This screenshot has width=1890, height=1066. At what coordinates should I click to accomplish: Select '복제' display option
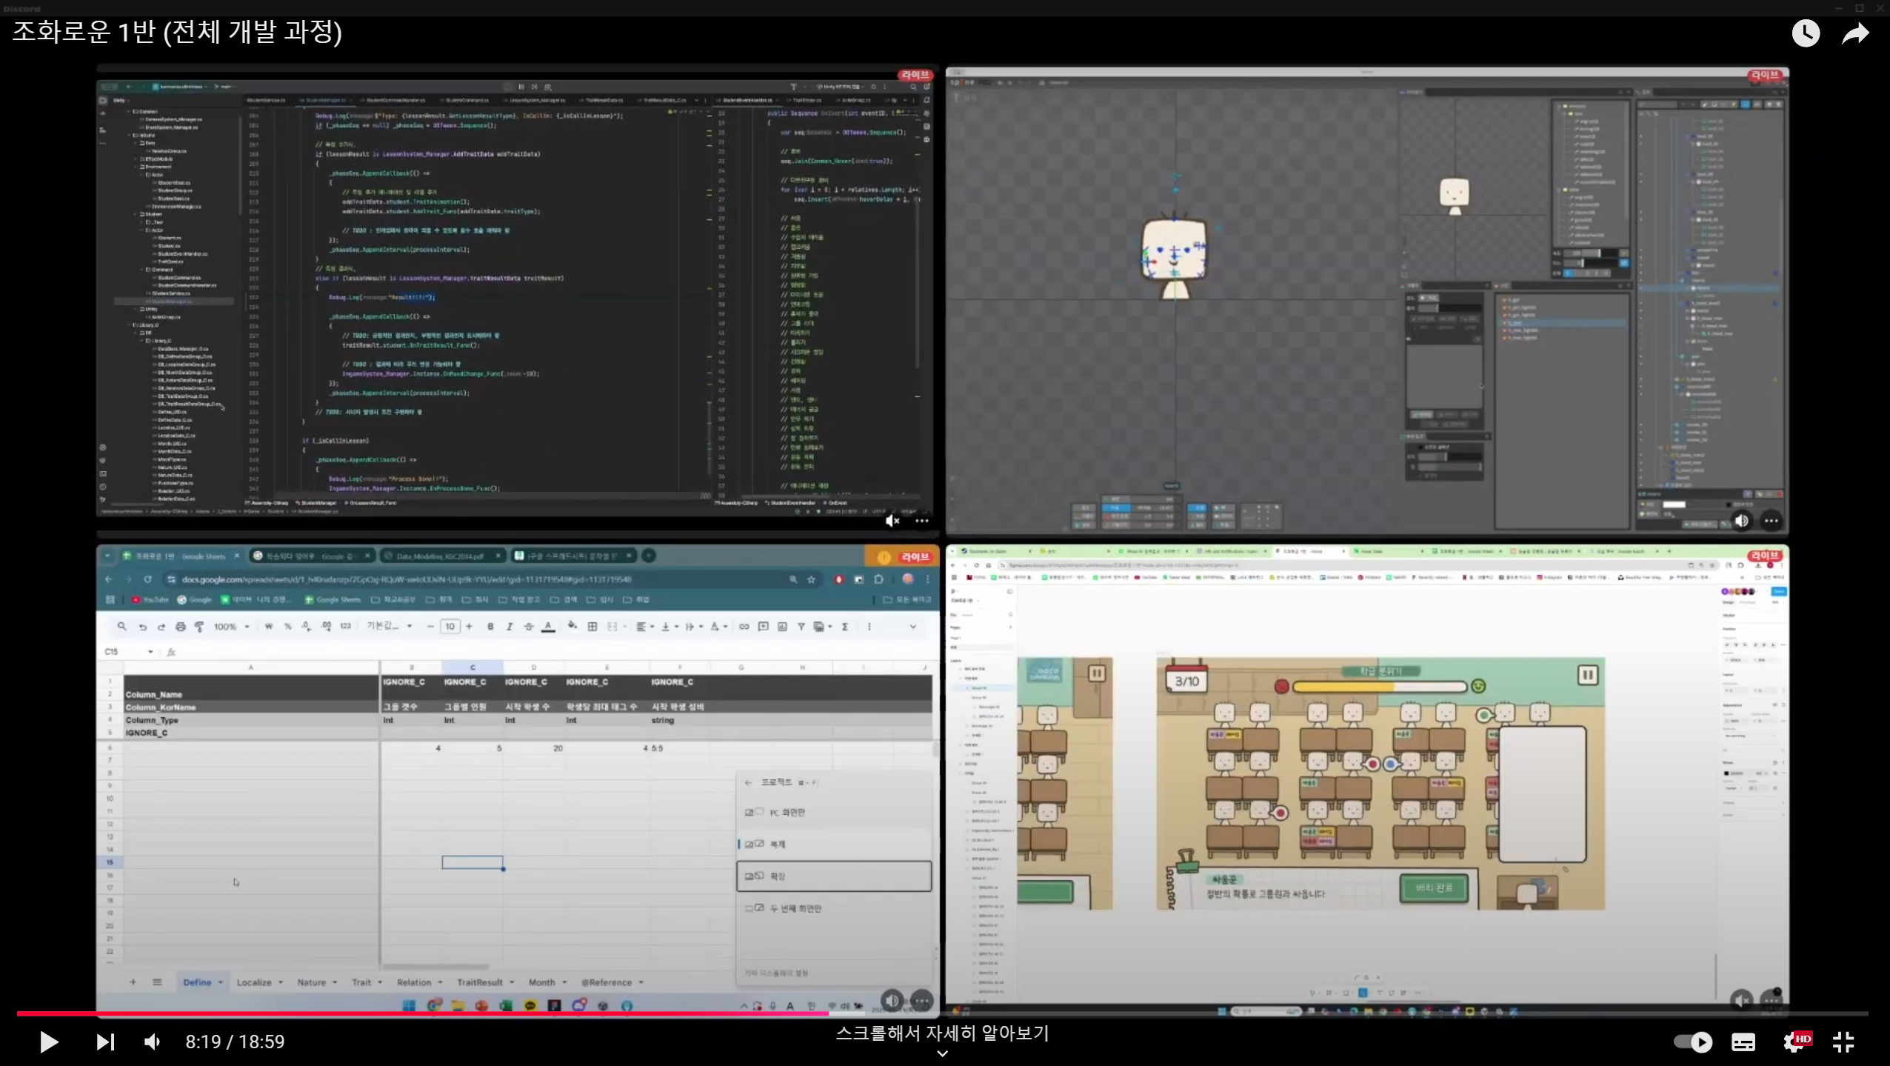[834, 845]
